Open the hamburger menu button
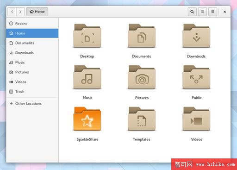 click(x=212, y=12)
